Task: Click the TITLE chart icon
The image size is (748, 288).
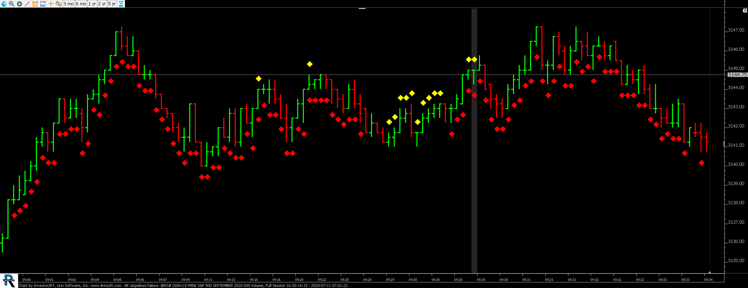Action: coord(43,4)
